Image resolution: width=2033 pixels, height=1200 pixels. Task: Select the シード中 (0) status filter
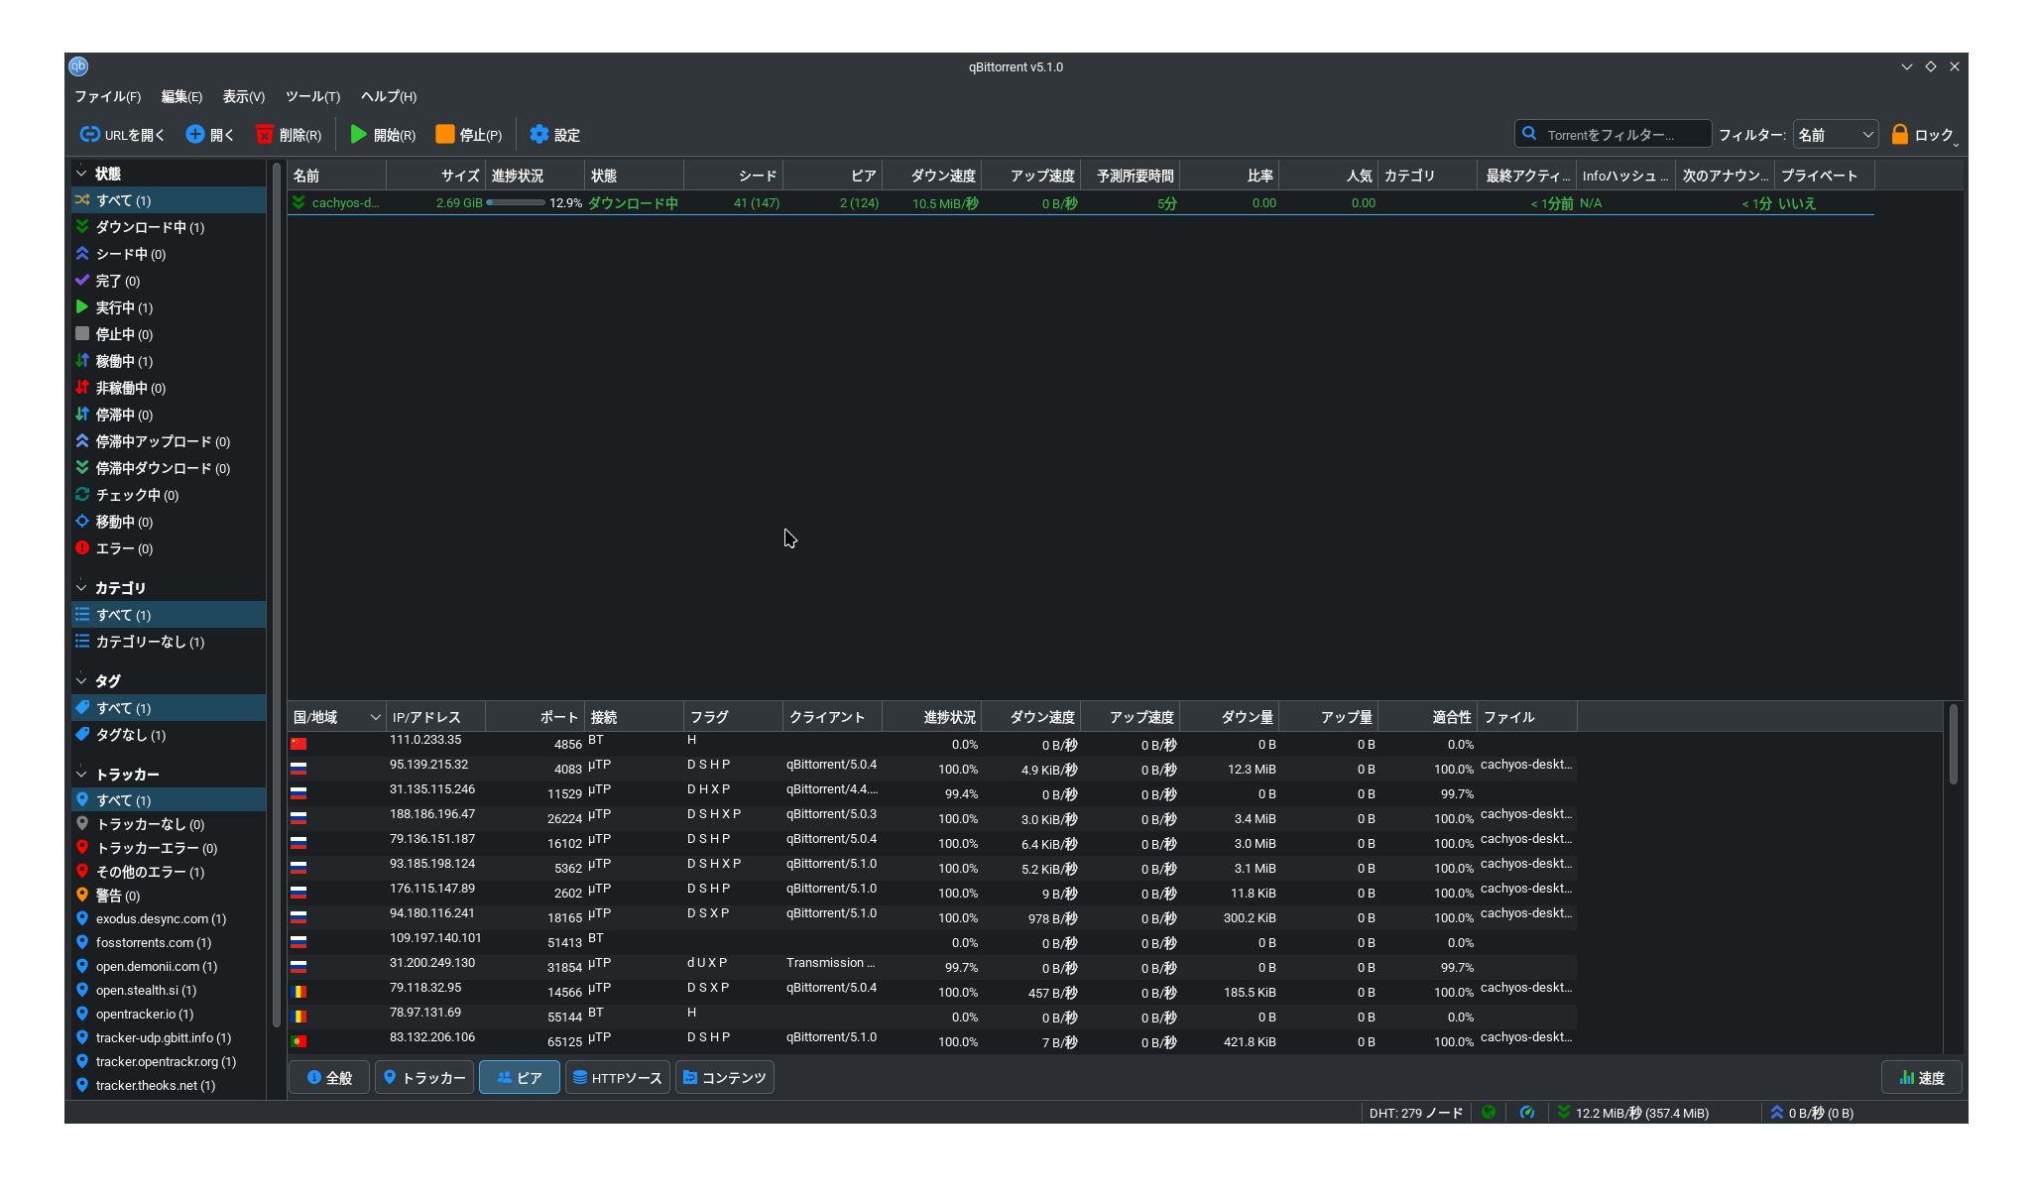point(169,254)
